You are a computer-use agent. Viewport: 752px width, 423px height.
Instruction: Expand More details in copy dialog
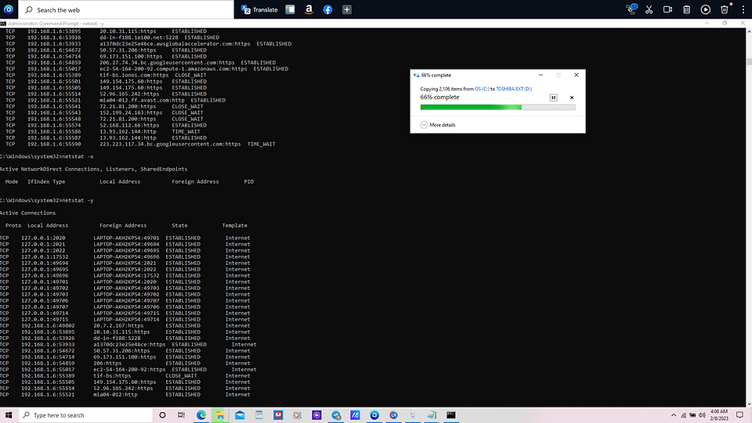[x=438, y=125]
